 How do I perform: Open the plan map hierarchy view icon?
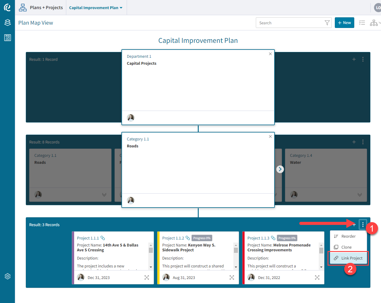pos(373,22)
